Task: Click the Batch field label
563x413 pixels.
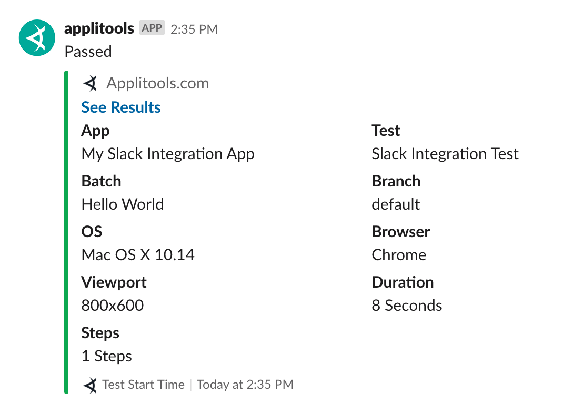Action: click(x=101, y=181)
